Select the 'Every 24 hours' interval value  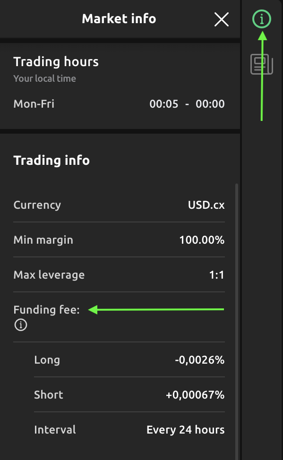click(x=186, y=430)
